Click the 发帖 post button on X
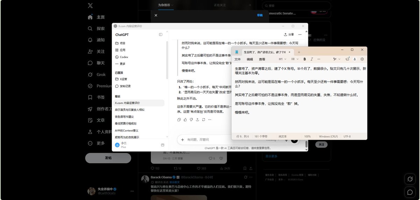420x200 pixels. pos(108,158)
